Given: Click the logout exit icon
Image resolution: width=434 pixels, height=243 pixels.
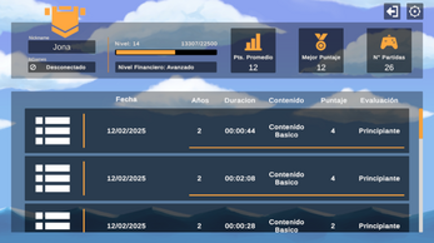Looking at the screenshot, I should [392, 12].
